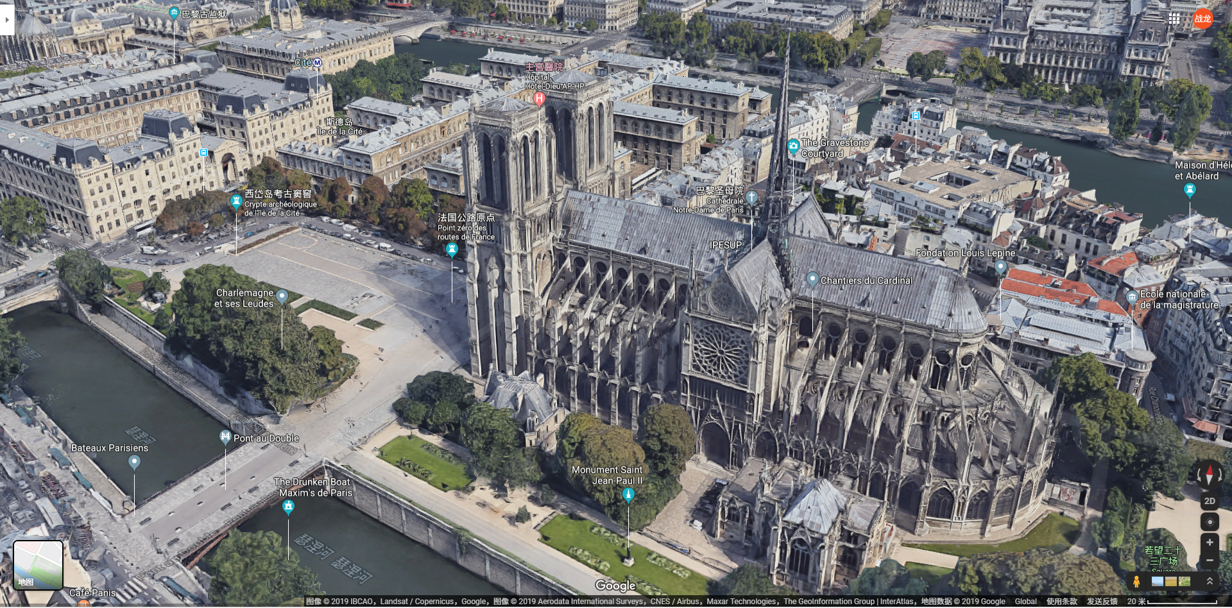
Task: Select the Street View pegman
Action: [x=1136, y=582]
